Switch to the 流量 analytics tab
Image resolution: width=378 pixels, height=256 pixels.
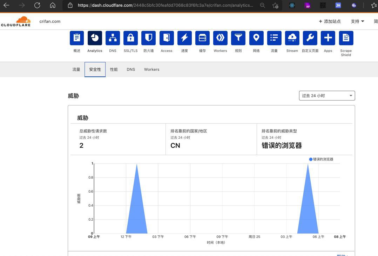(x=76, y=69)
